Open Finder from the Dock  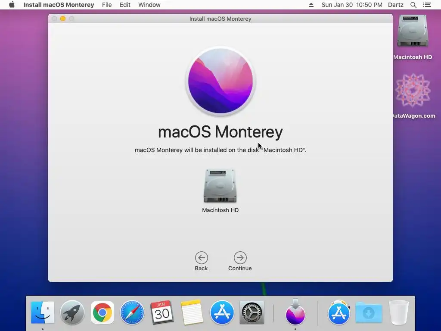coord(43,312)
